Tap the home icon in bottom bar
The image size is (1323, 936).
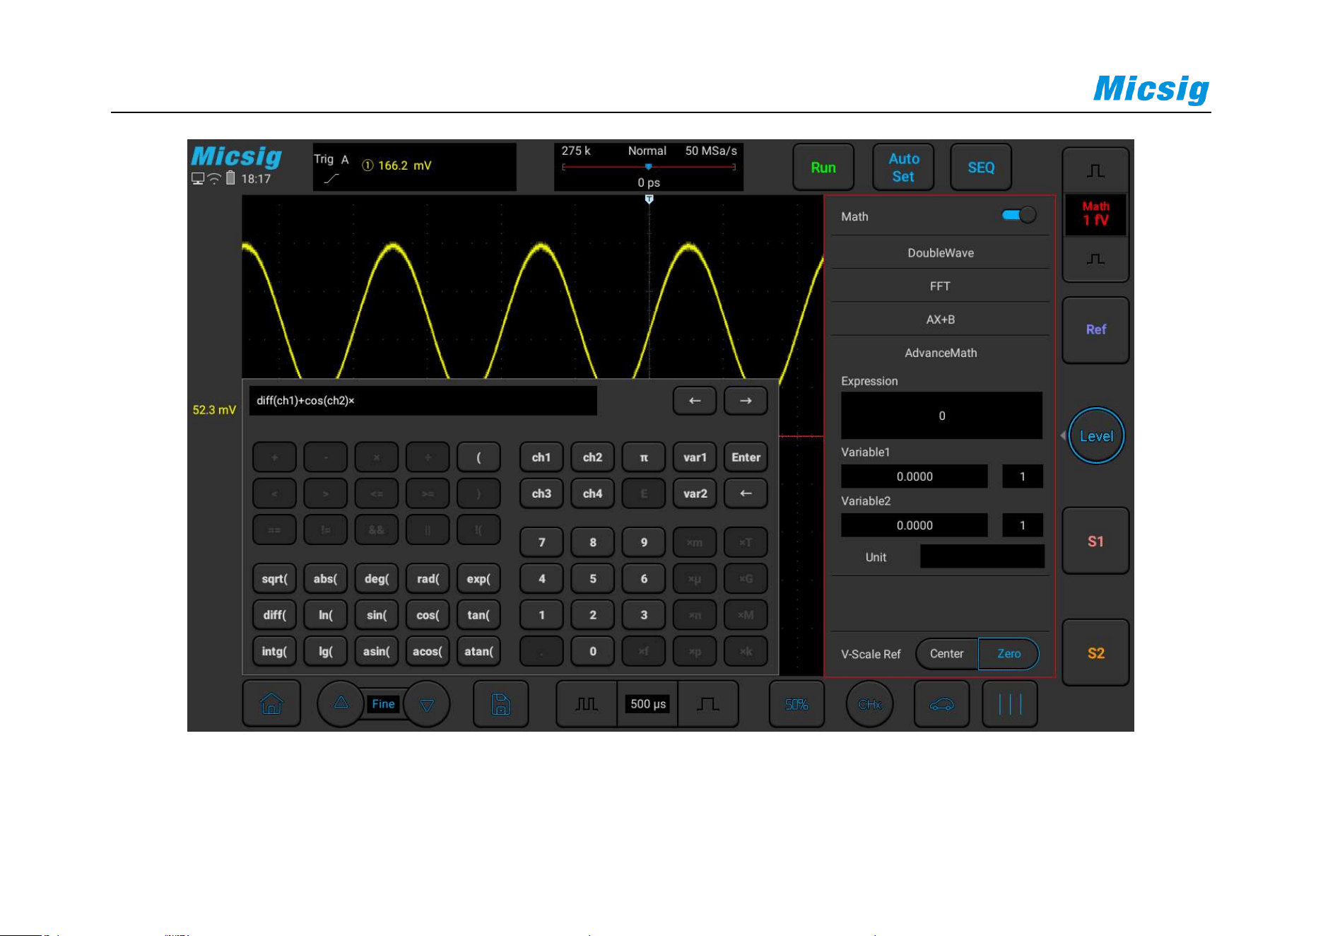coord(271,704)
